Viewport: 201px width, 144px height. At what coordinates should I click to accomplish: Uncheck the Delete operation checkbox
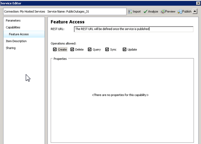click(72, 50)
